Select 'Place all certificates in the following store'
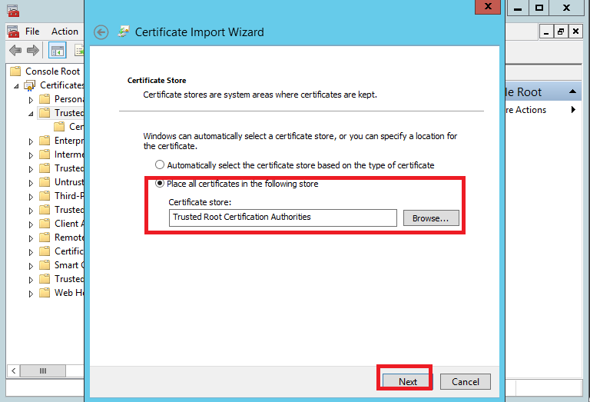Image resolution: width=590 pixels, height=402 pixels. point(160,184)
